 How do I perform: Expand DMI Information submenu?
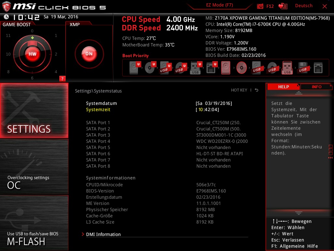coord(103,234)
